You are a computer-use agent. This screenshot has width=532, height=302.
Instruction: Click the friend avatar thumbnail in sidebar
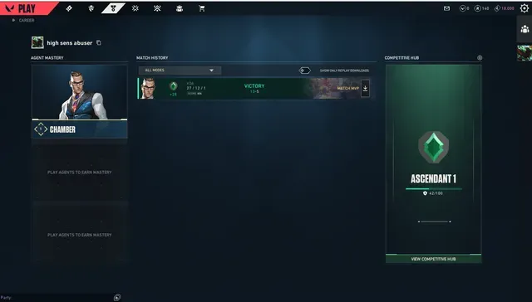[x=525, y=53]
